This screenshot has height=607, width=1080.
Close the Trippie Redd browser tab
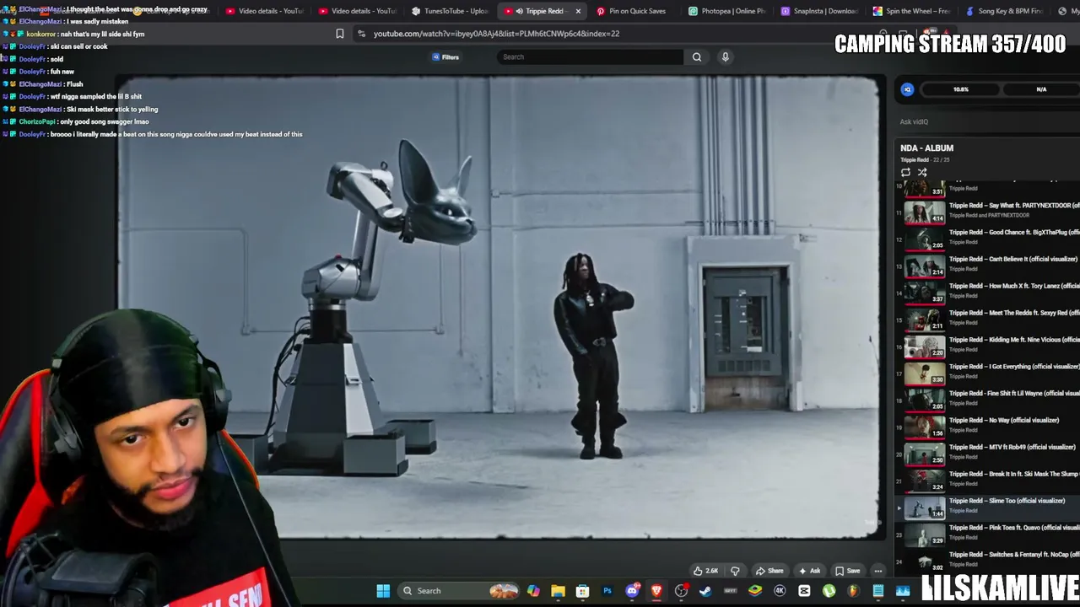click(x=578, y=11)
